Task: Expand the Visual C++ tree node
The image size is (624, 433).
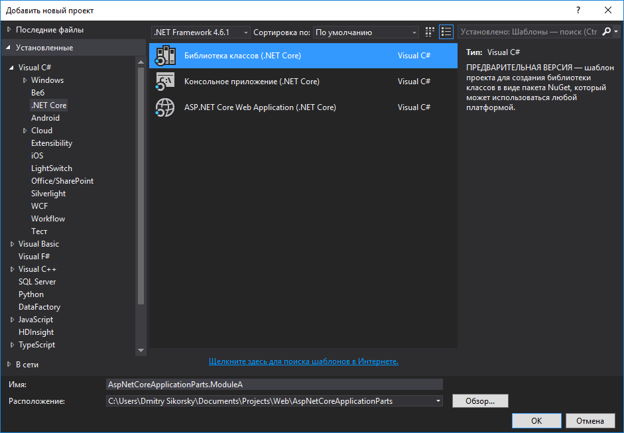Action: click(13, 269)
